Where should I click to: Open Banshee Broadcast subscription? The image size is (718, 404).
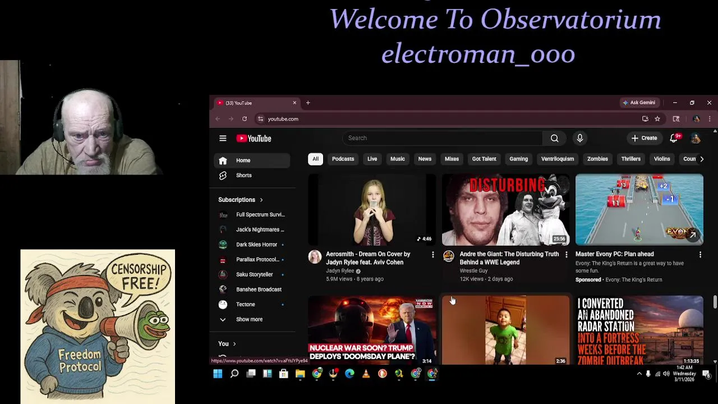253,290
